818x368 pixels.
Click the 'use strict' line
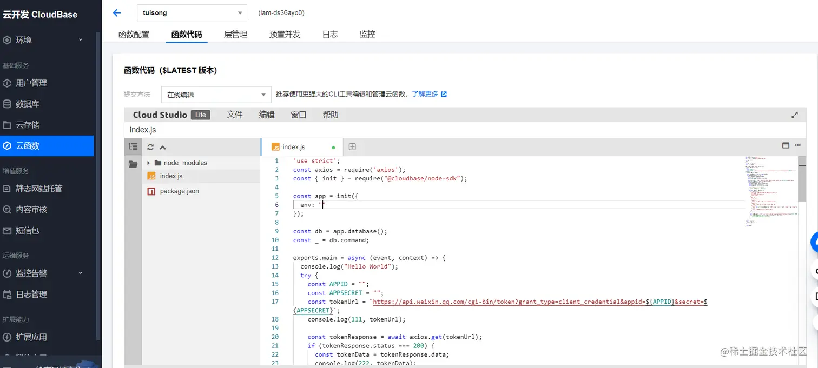[x=316, y=161]
